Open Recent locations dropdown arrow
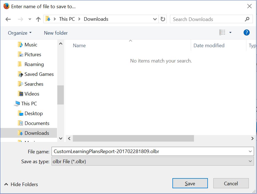 pos(30,19)
